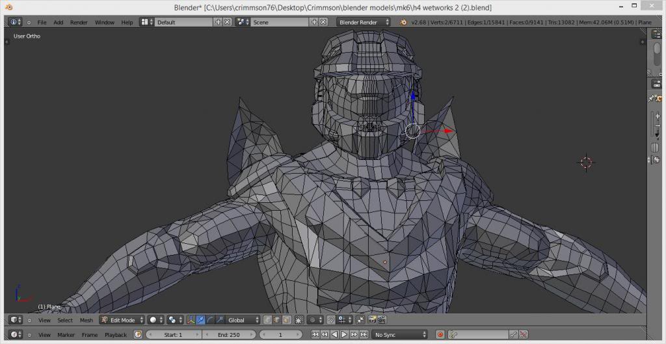Open the Marker menu

66,335
